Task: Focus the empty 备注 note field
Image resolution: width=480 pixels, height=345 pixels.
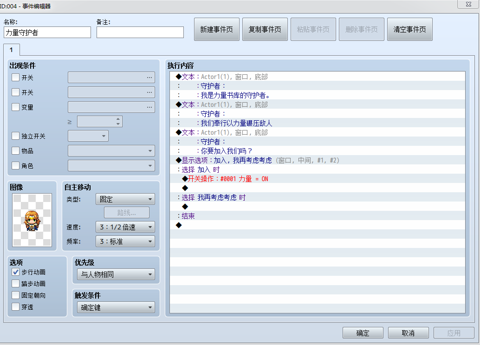Action: coord(140,33)
